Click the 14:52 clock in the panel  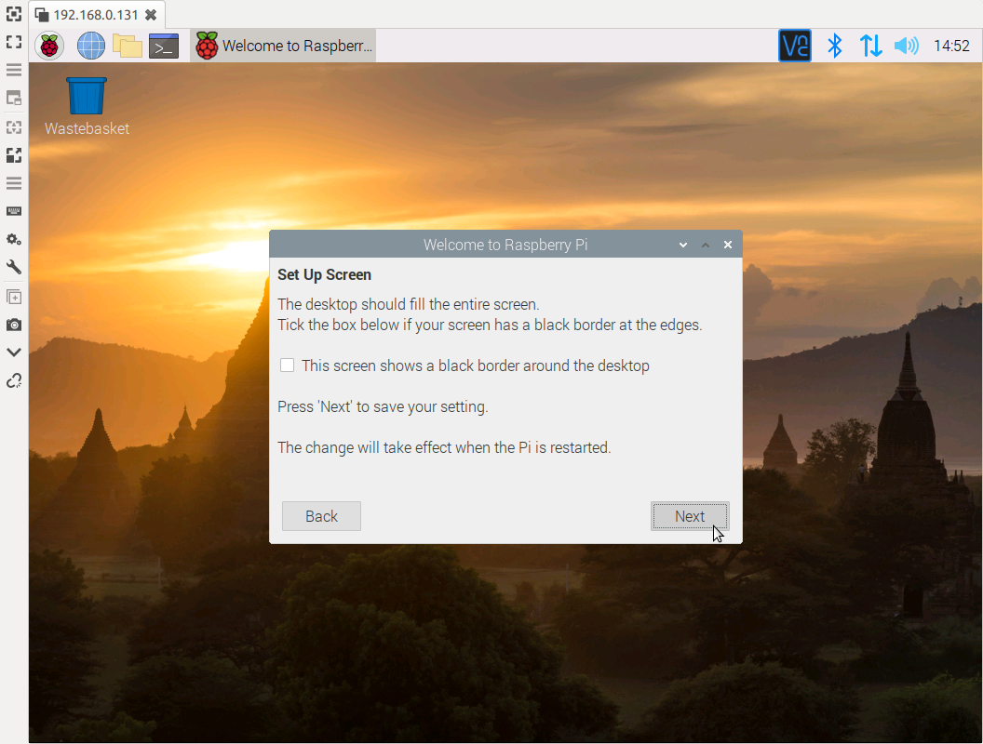pyautogui.click(x=951, y=46)
